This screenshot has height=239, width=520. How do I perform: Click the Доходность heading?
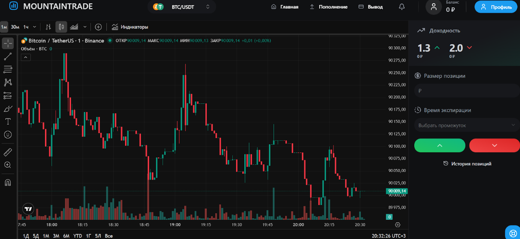[444, 31]
